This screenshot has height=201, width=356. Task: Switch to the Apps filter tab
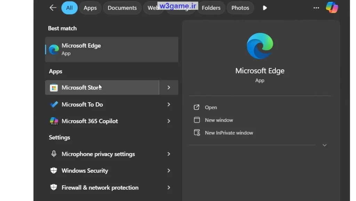click(90, 8)
